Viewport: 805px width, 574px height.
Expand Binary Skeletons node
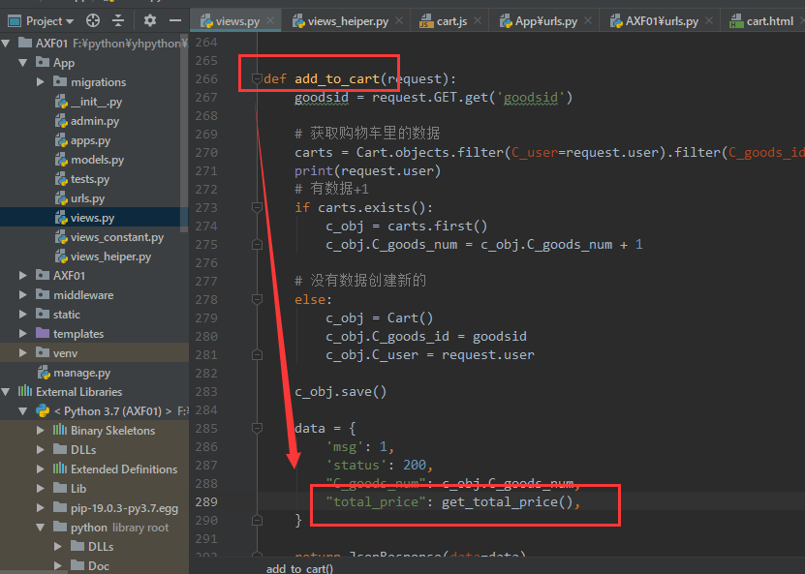(41, 431)
